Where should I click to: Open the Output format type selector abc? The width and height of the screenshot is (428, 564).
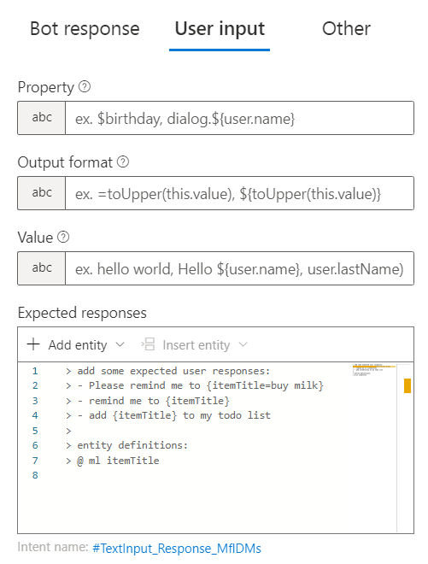tap(42, 193)
